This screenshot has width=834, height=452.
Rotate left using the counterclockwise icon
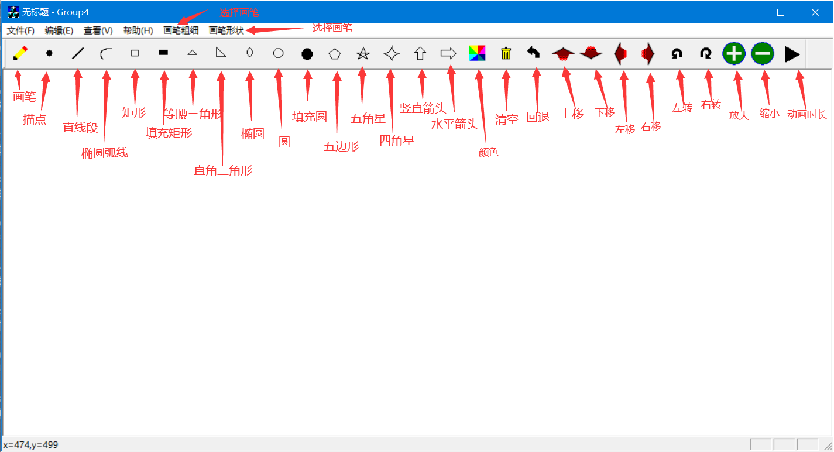point(677,54)
